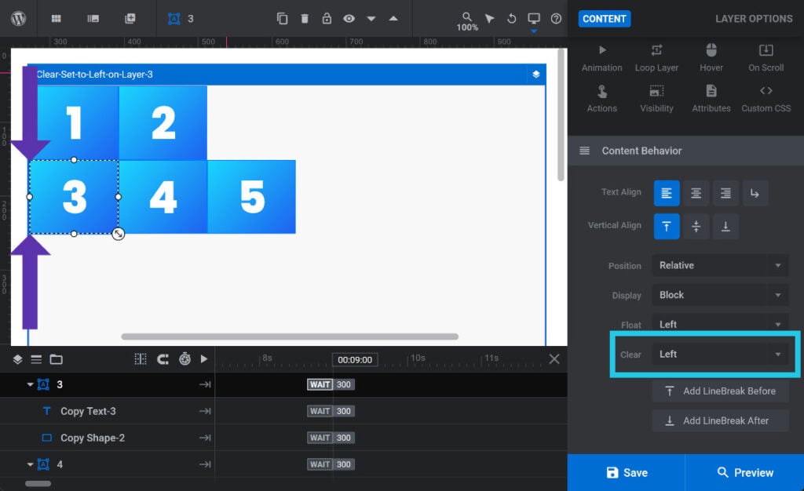Select the Content tab
This screenshot has height=491, width=804.
point(605,19)
